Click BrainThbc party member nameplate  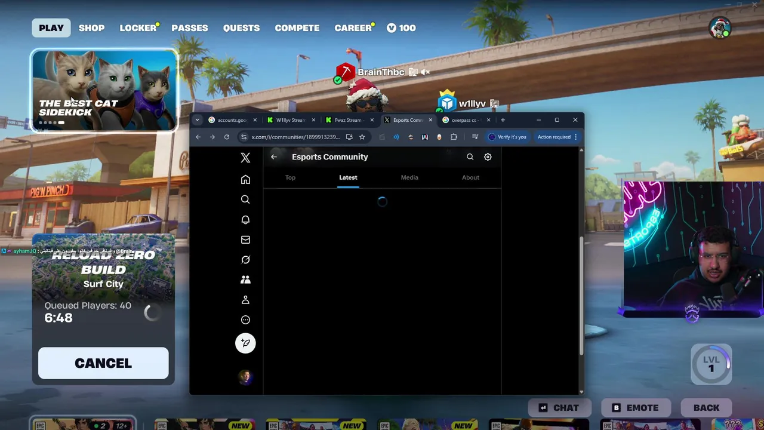click(x=381, y=72)
